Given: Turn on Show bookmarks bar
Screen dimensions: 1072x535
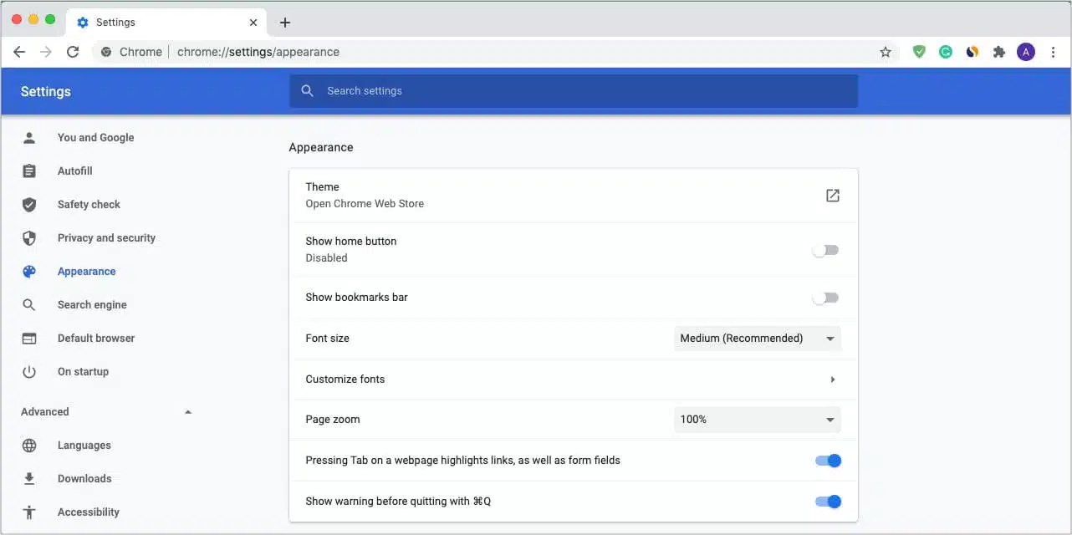Looking at the screenshot, I should click(825, 297).
